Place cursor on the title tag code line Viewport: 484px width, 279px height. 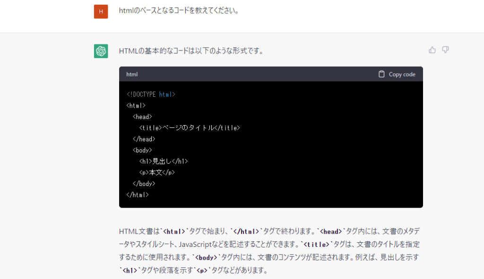click(189, 128)
